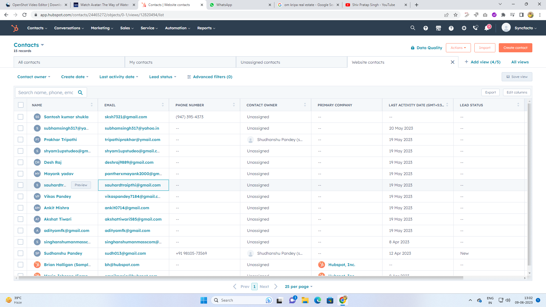Click the Create contact button
Viewport: 546px width, 307px height.
click(515, 48)
